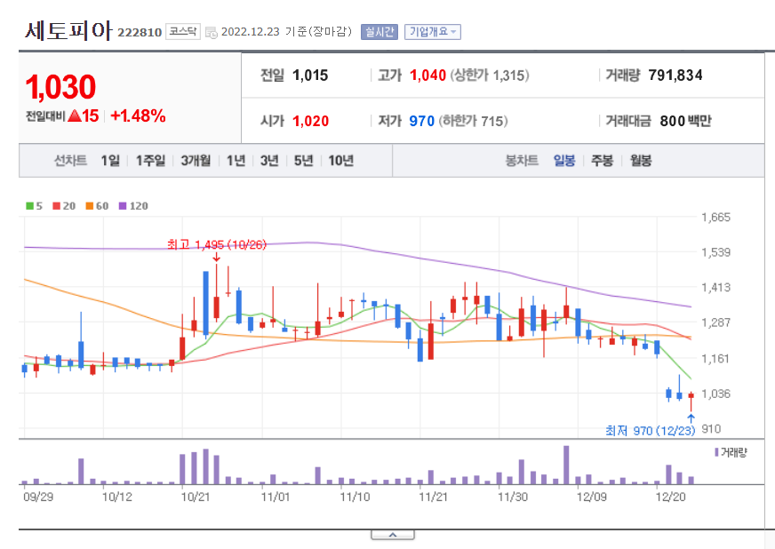Click the red 20-day moving average legend
775x549 pixels.
[64, 206]
